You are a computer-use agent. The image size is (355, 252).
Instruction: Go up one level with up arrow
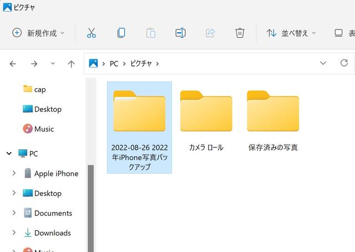(x=72, y=64)
